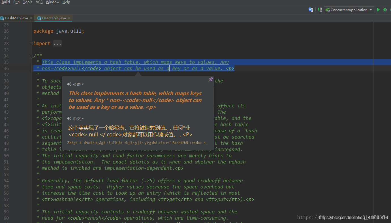Click the pinyin transliteration line in popup
The height and width of the screenshot is (223, 391).
pos(138,143)
